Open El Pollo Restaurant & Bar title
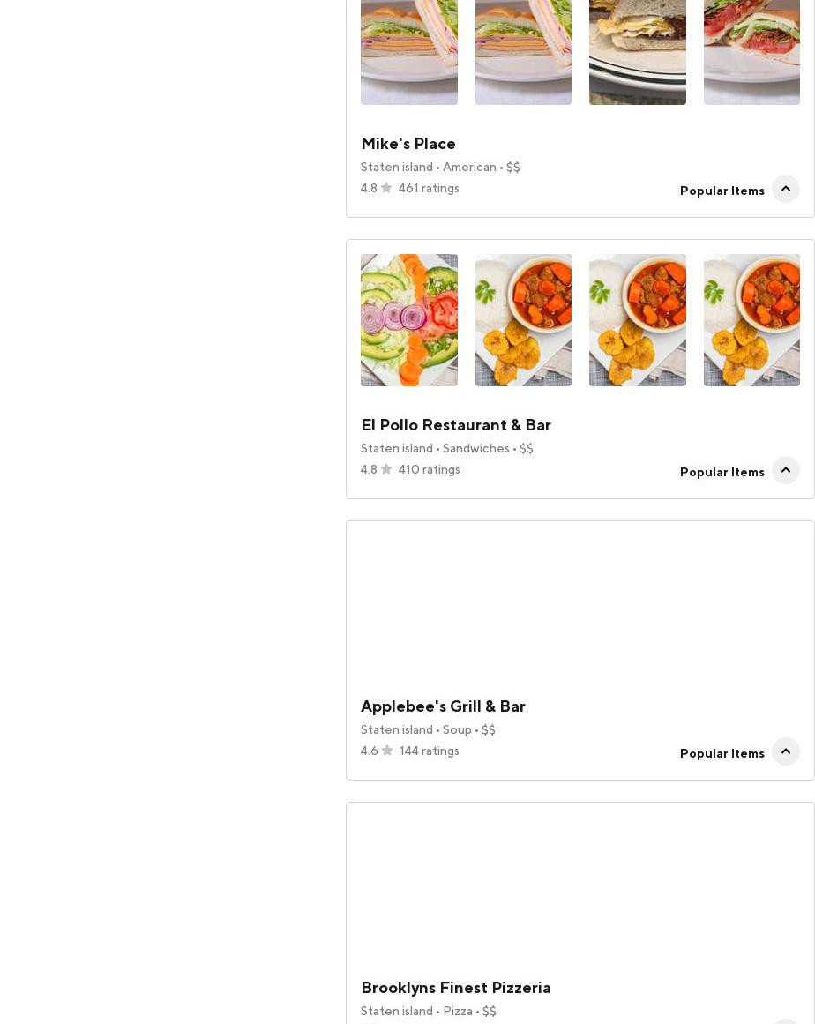 coord(456,425)
